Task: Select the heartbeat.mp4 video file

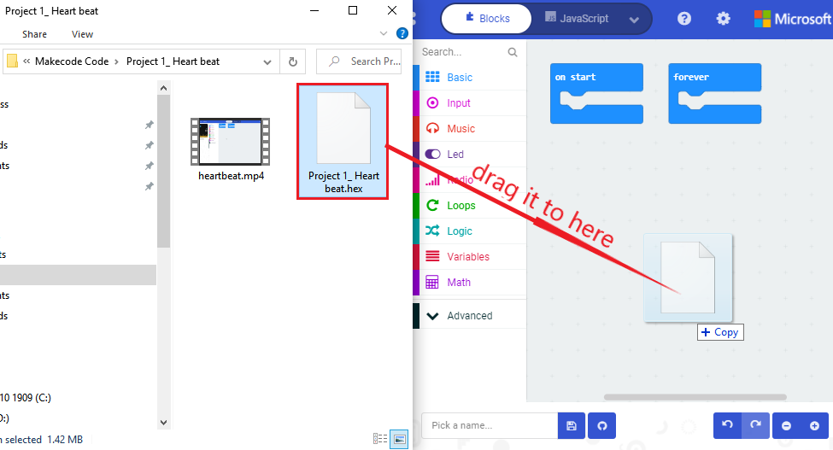Action: tap(231, 149)
